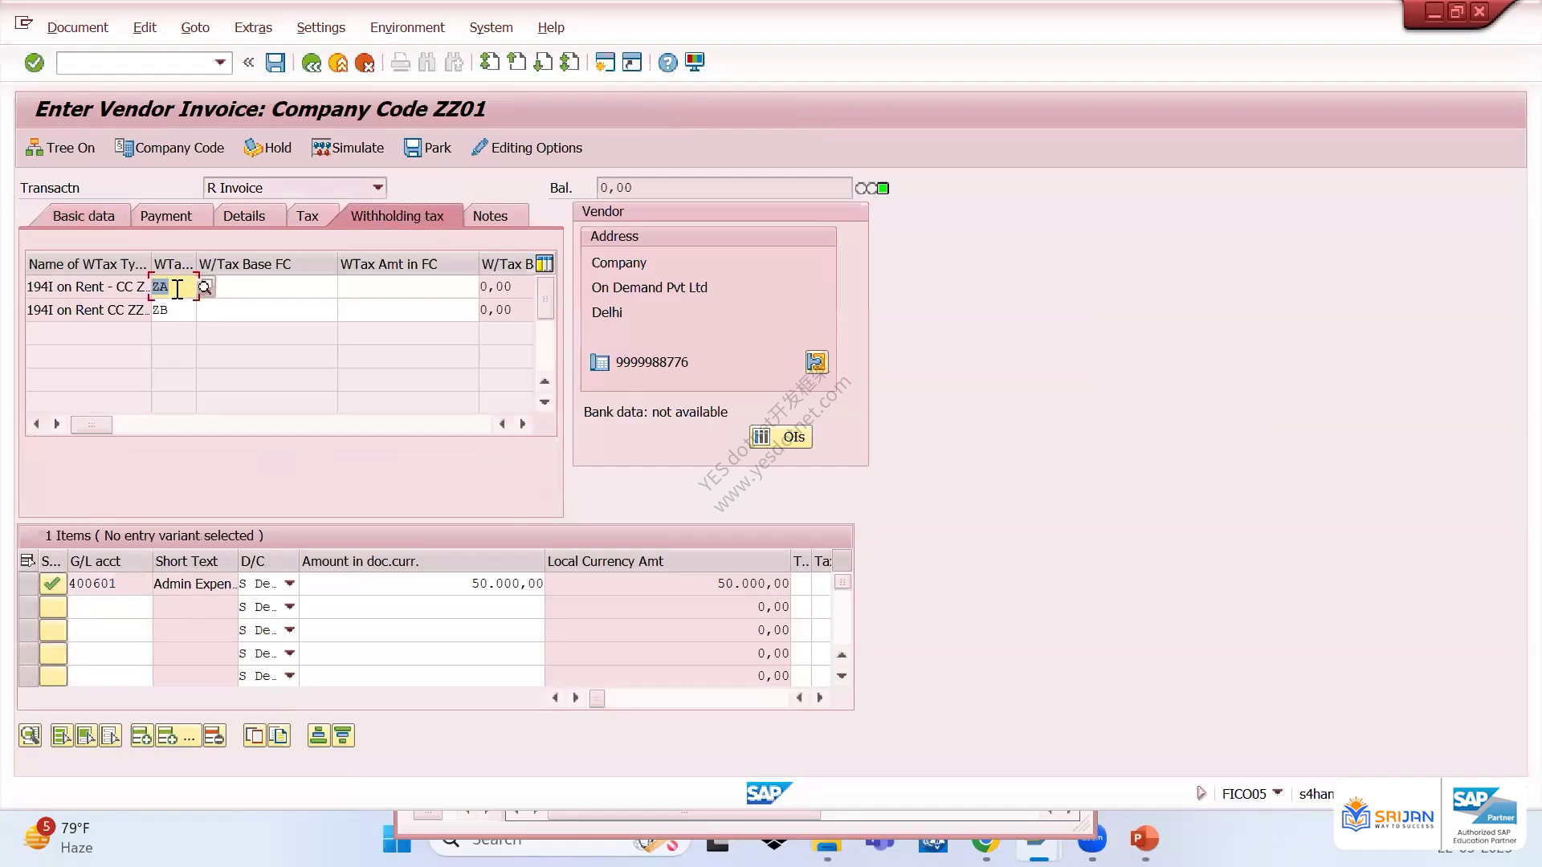Viewport: 1542px width, 867px height.
Task: Open the Help question mark icon
Action: pos(667,63)
